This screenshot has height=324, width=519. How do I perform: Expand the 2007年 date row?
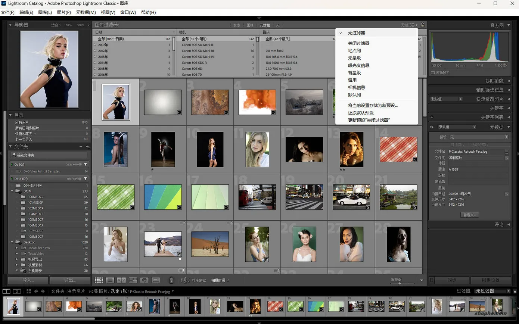pos(95,45)
